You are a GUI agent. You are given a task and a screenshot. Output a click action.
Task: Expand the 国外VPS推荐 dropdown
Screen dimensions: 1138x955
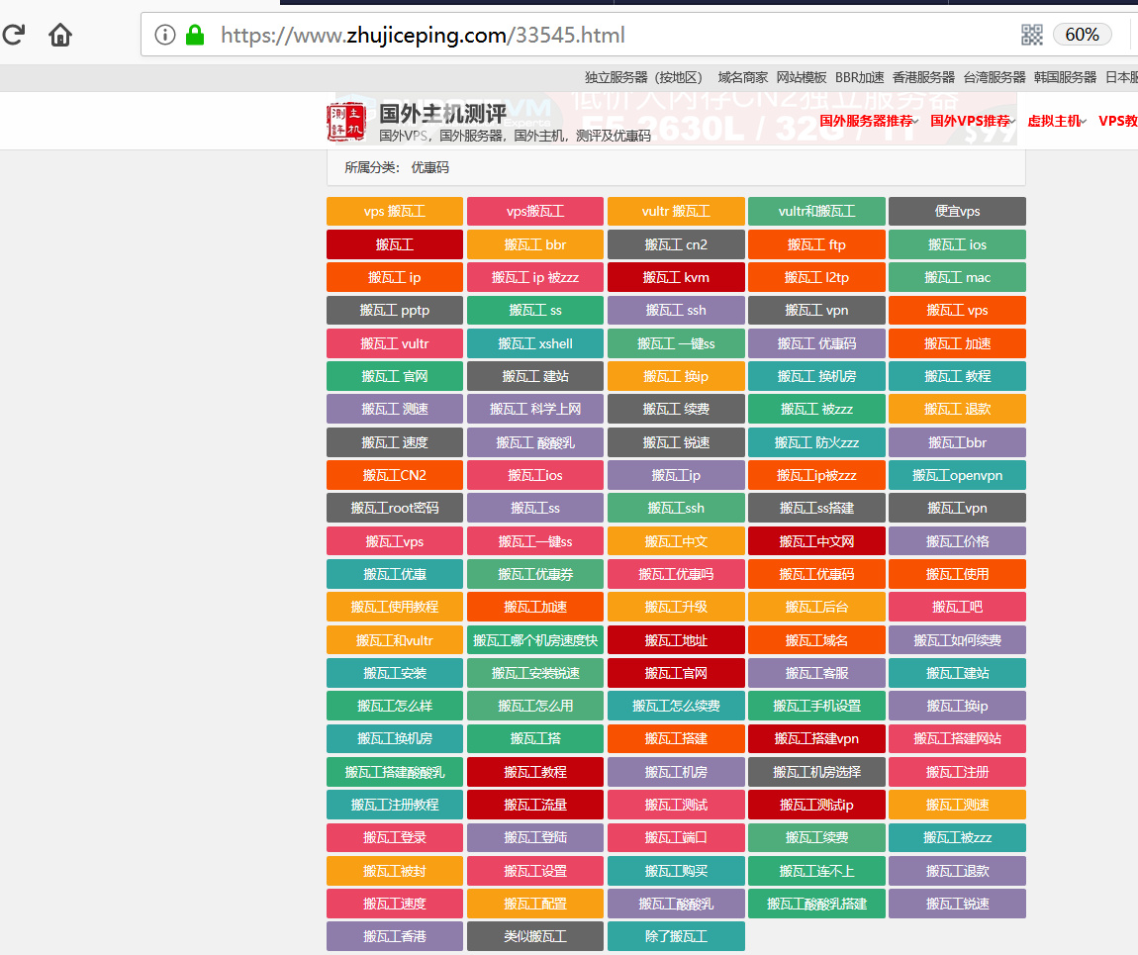[973, 121]
